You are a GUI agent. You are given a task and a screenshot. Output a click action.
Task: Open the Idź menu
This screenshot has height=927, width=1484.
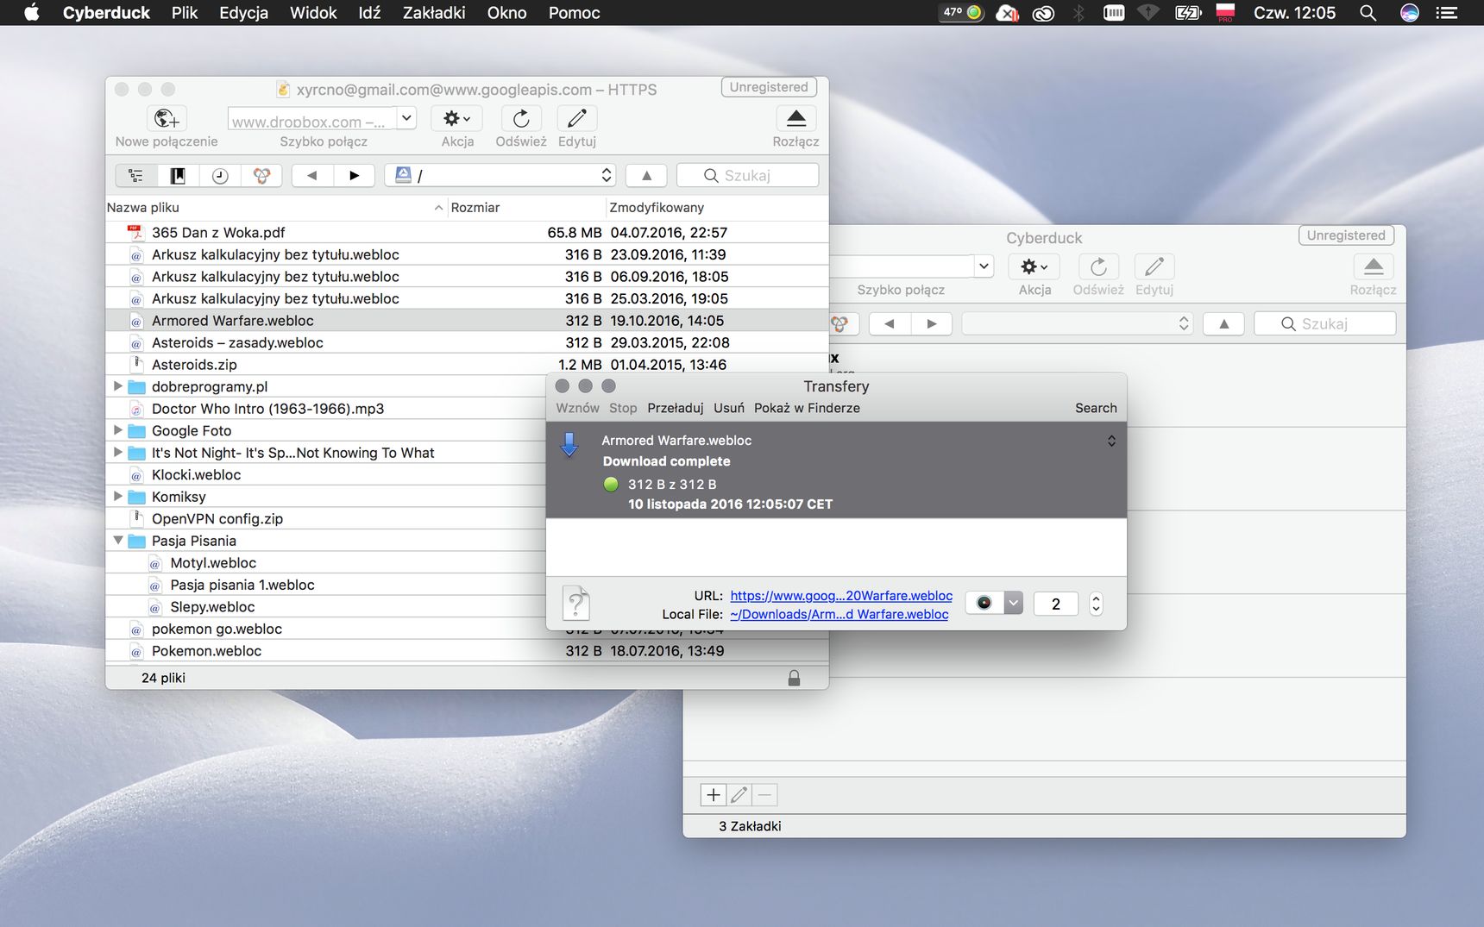[369, 13]
